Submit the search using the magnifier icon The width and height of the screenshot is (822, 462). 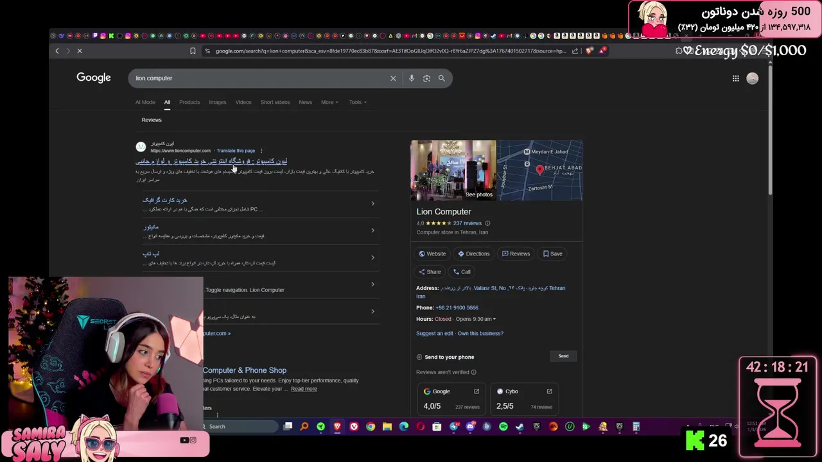pos(441,78)
